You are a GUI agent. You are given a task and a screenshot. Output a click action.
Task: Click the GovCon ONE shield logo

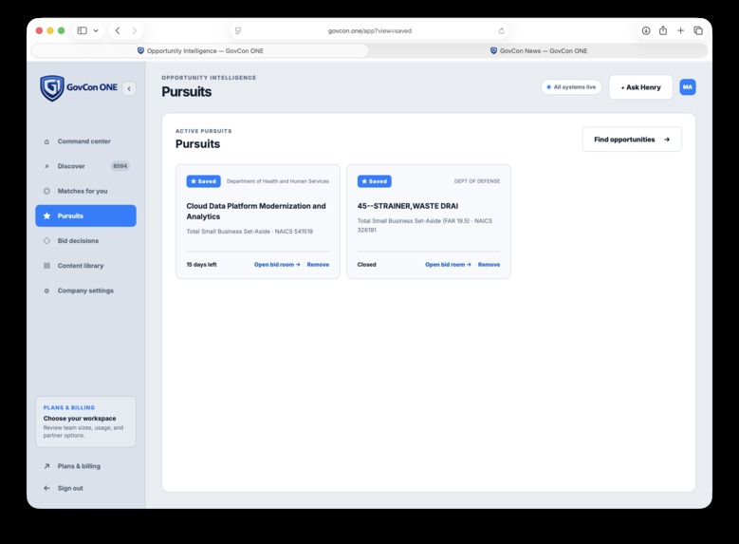pyautogui.click(x=52, y=88)
